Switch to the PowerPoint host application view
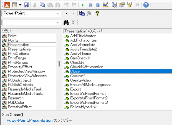This screenshot has width=172, height=125. tap(7, 5)
